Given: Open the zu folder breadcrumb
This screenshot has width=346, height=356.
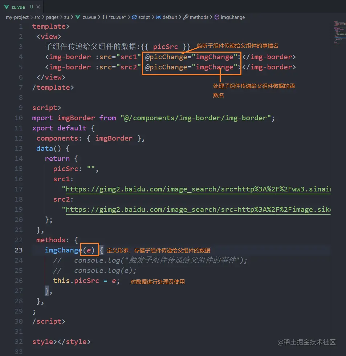Looking at the screenshot, I should (x=66, y=17).
